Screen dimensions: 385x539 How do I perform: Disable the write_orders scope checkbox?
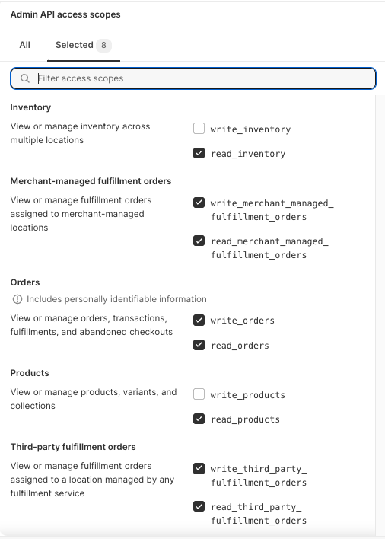tap(199, 320)
